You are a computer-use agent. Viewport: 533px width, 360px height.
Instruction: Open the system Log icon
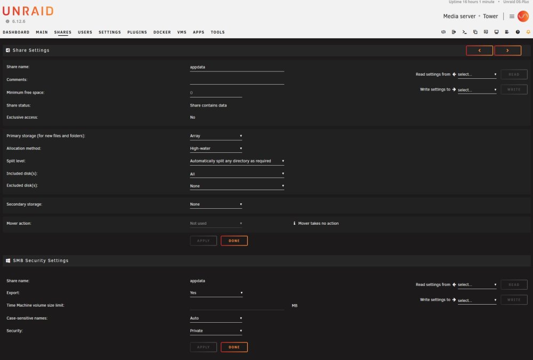(x=507, y=32)
